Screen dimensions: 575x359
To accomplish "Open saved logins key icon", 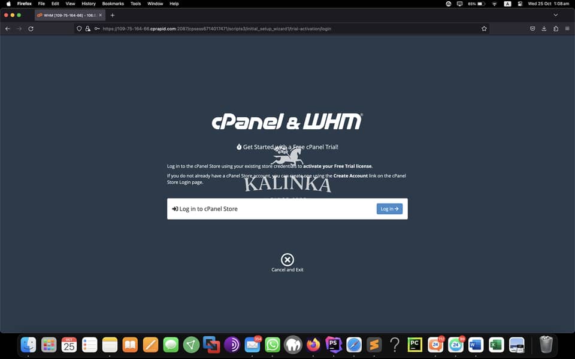I will pyautogui.click(x=97, y=29).
